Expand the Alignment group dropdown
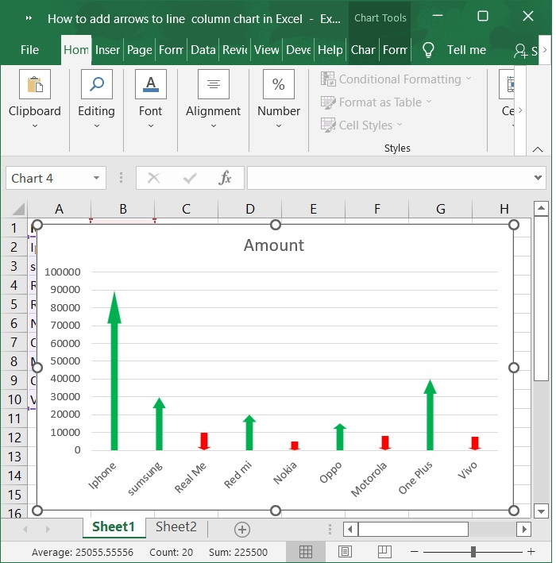This screenshot has width=556, height=563. pos(214,125)
